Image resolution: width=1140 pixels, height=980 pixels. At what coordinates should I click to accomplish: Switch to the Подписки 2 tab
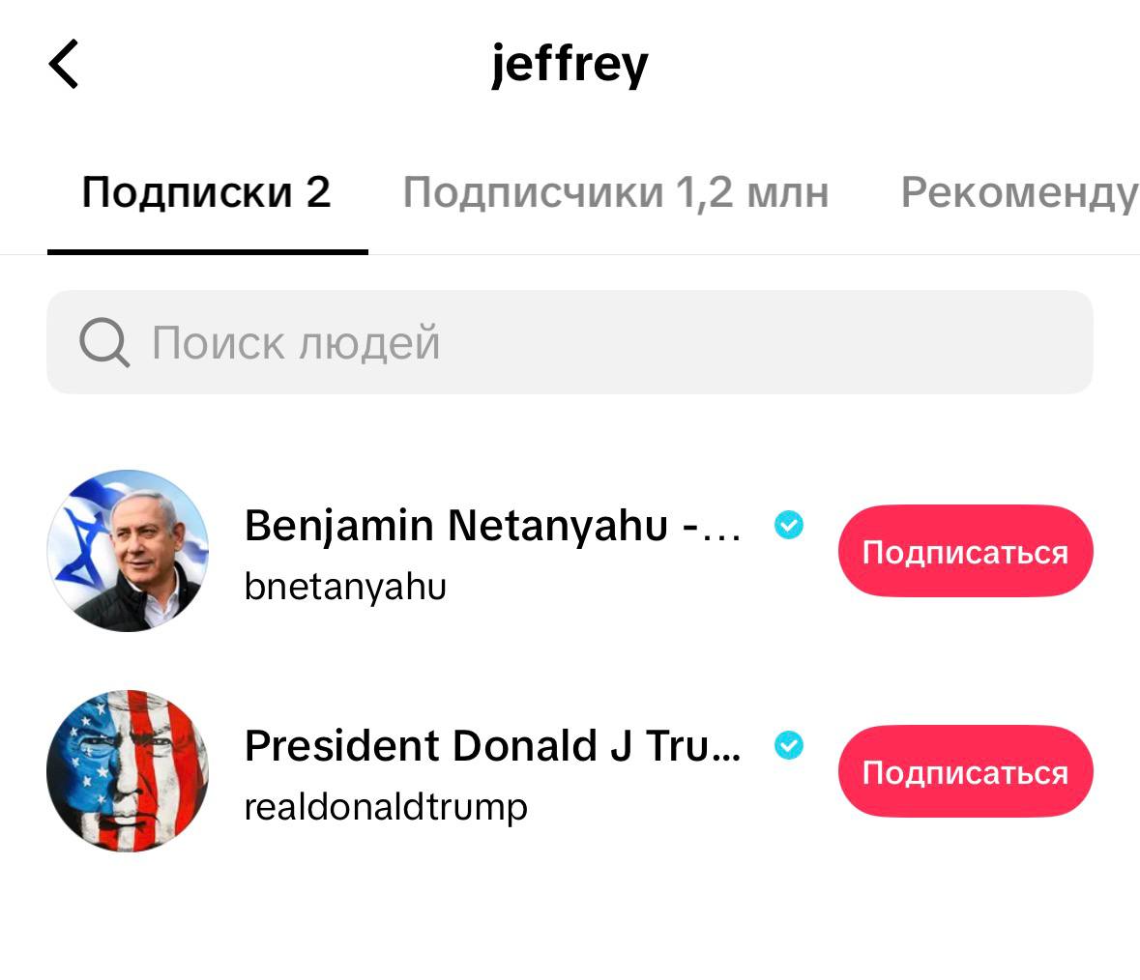pyautogui.click(x=206, y=192)
